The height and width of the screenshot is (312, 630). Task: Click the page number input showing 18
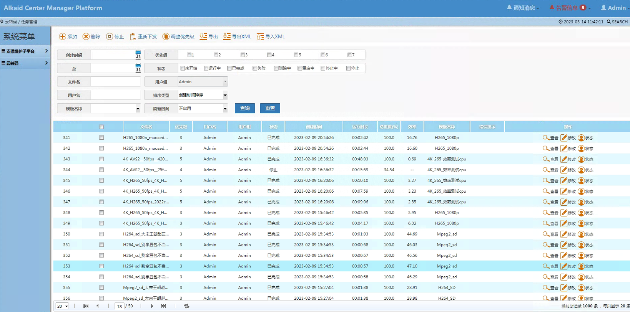pos(120,306)
